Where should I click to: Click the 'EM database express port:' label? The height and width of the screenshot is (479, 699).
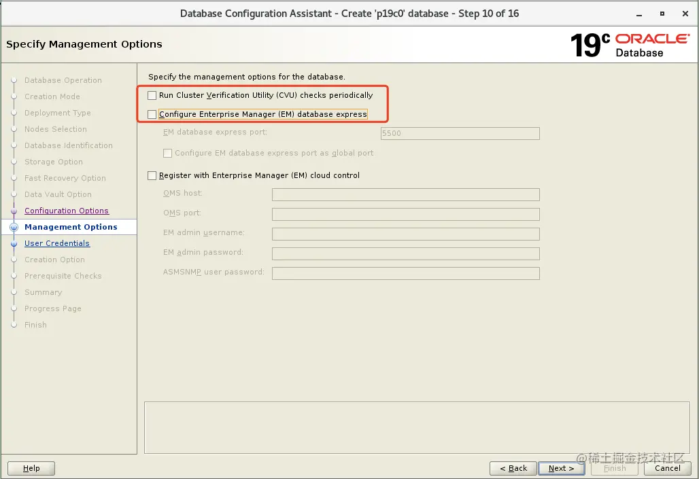coord(215,132)
